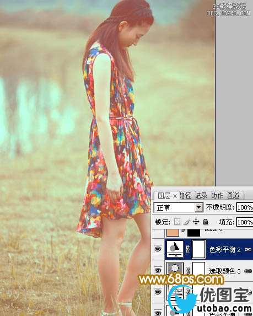Select the orange fill layer swatch
Screen dimensions: 253x316
click(173, 233)
